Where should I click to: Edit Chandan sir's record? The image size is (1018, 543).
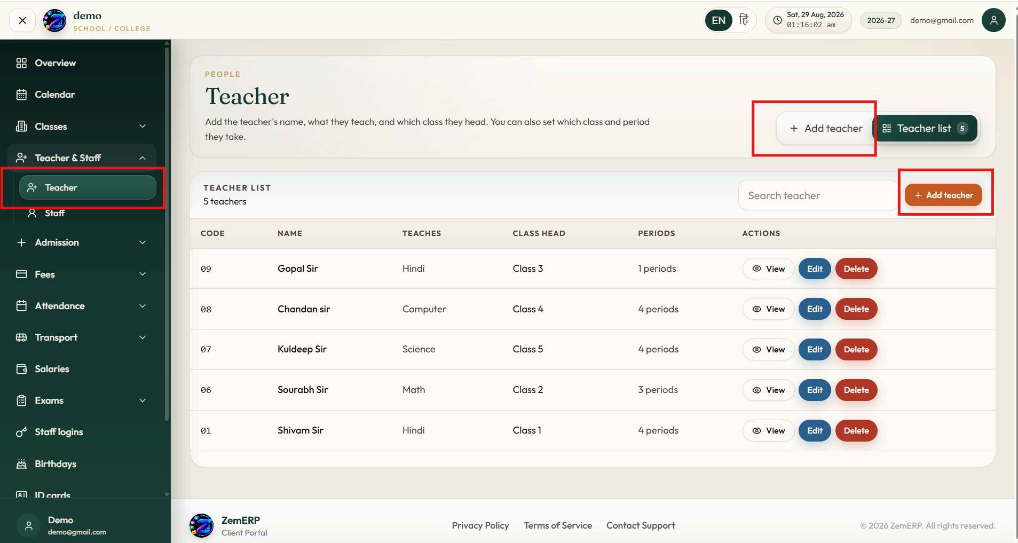pos(815,309)
